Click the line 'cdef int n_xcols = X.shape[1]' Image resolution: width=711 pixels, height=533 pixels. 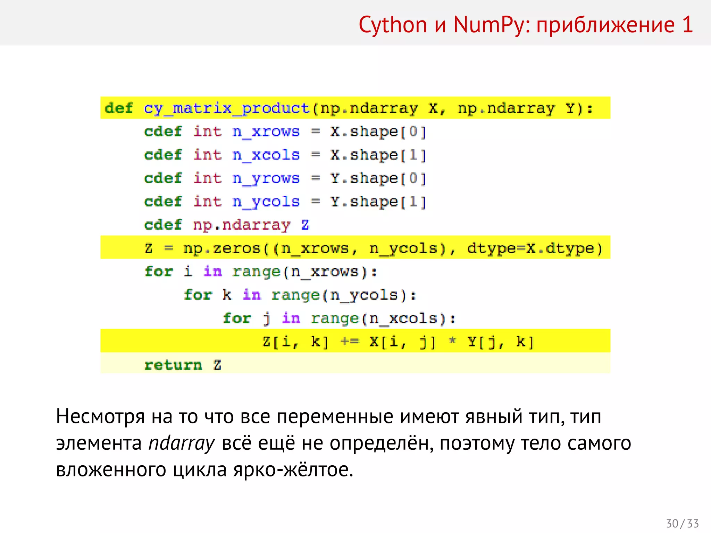click(285, 155)
